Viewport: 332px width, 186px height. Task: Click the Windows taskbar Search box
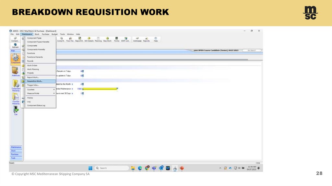coord(112,168)
